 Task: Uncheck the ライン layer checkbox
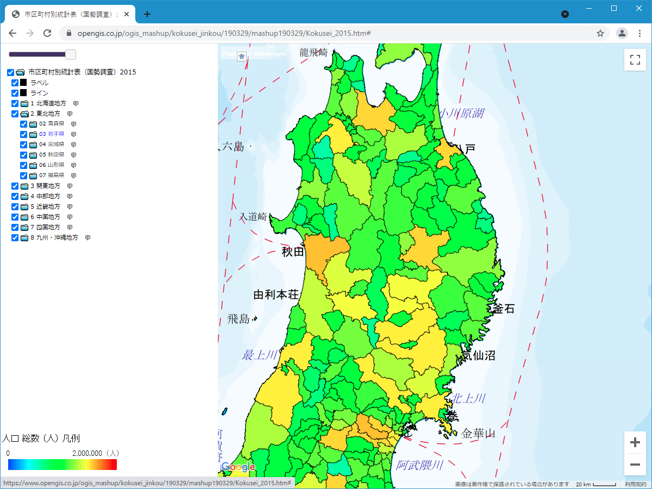click(x=15, y=93)
